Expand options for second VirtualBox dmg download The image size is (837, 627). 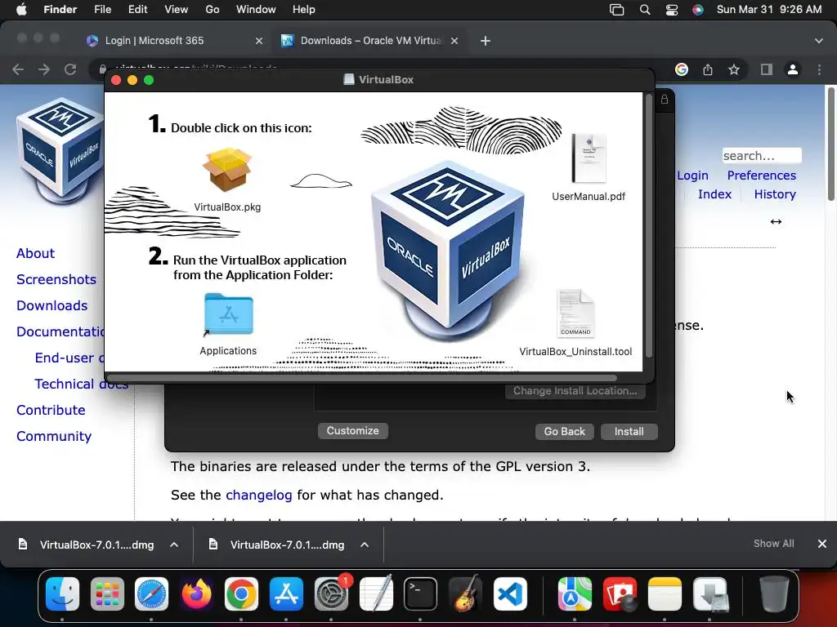click(x=365, y=545)
